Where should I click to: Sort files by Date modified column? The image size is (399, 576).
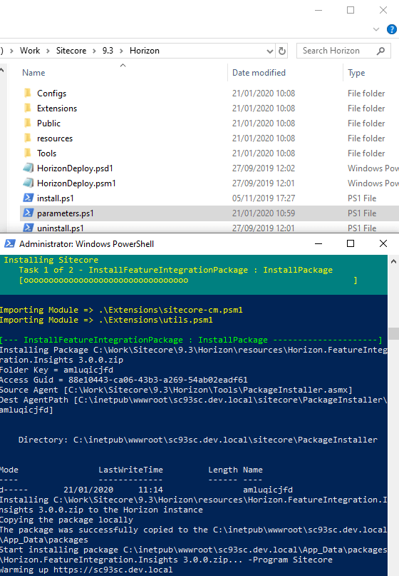click(259, 73)
